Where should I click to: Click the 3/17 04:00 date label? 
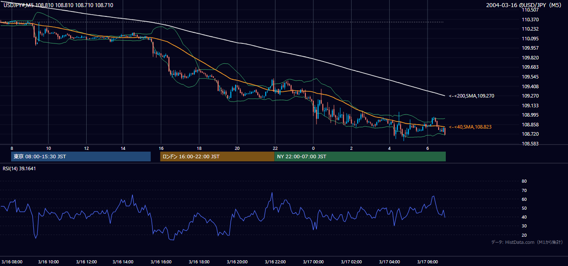point(389,262)
